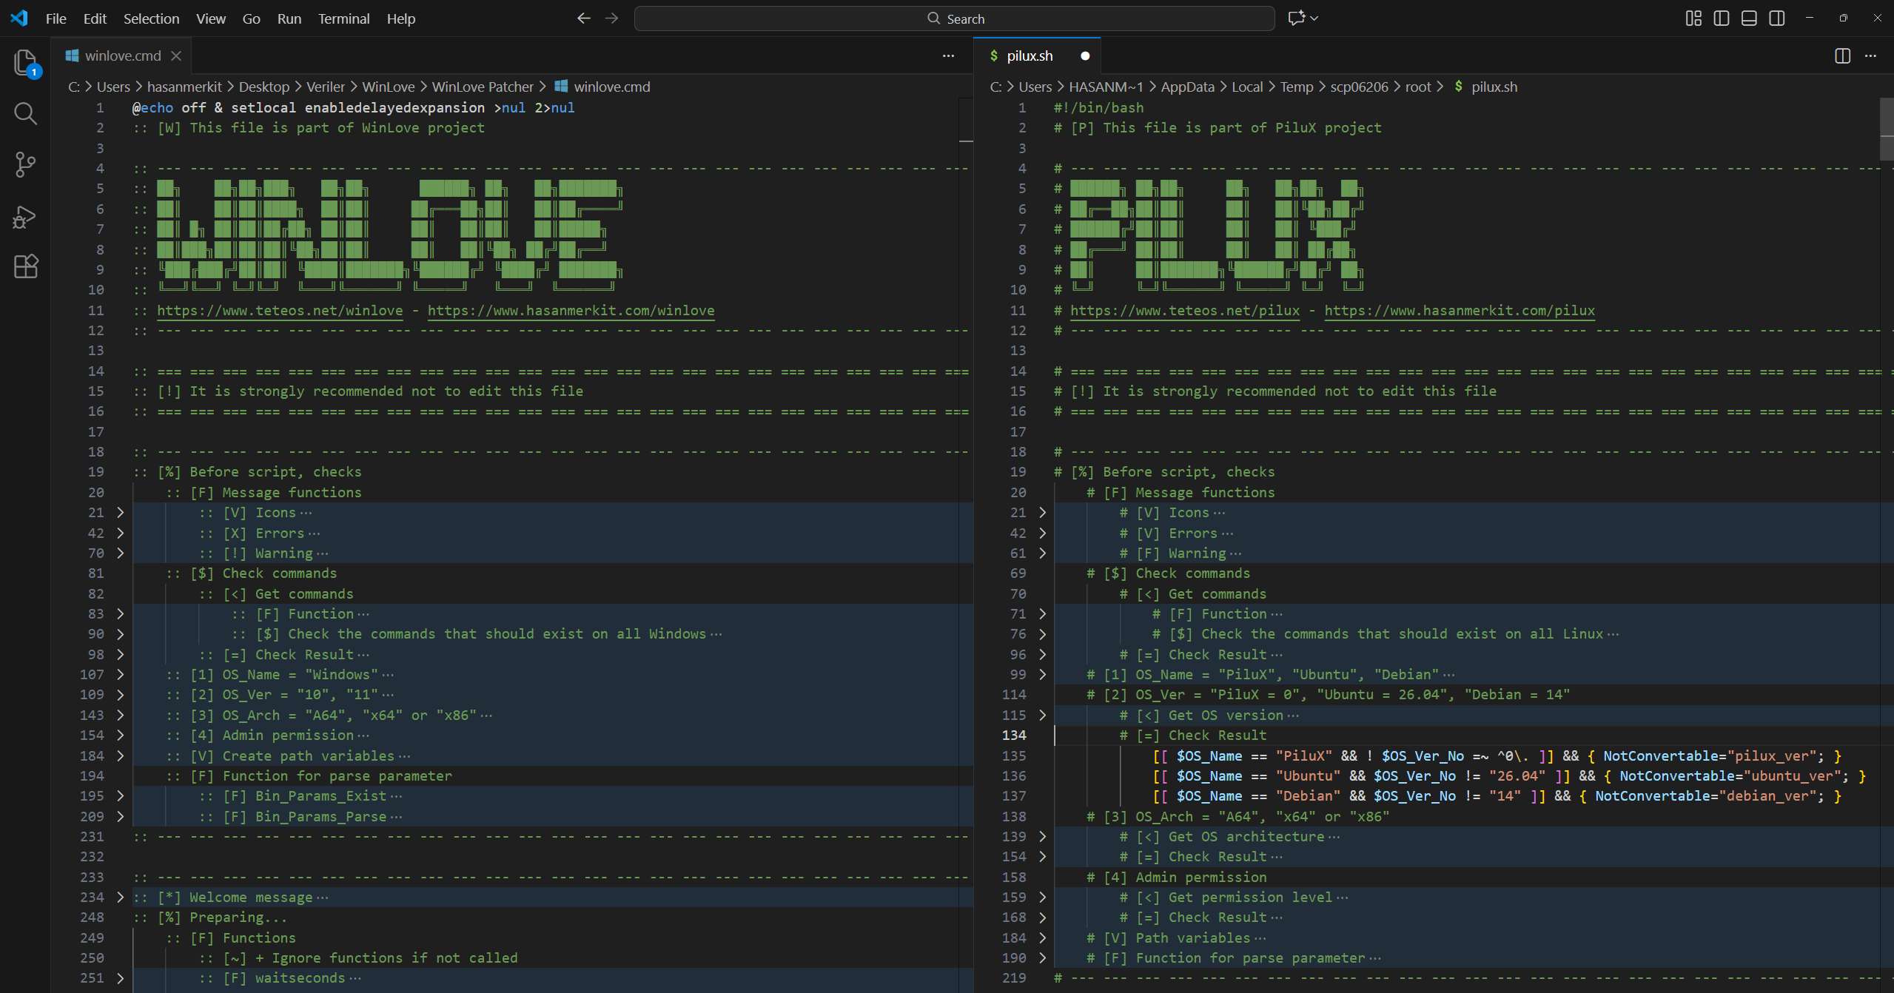Expand '[F] Warning' fold in pilux.sh
This screenshot has height=993, width=1894.
click(1042, 553)
